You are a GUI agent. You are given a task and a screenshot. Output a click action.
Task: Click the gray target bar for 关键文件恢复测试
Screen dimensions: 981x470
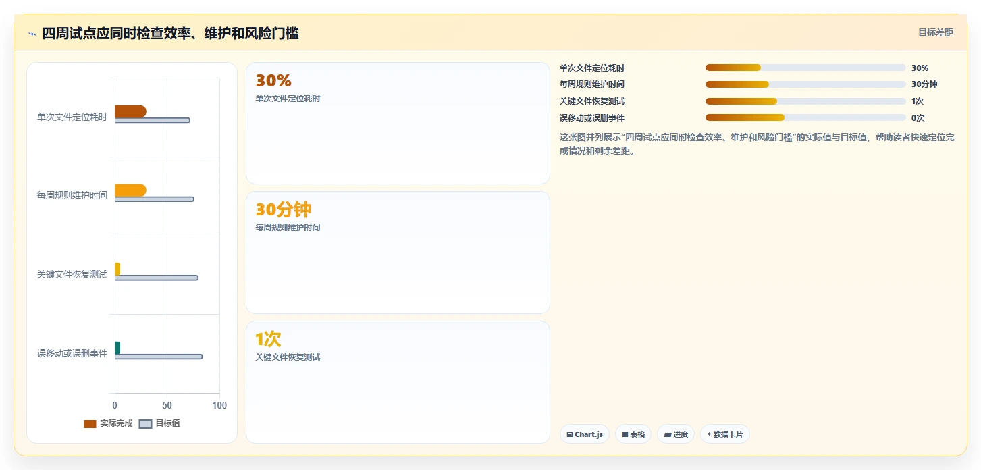[157, 278]
